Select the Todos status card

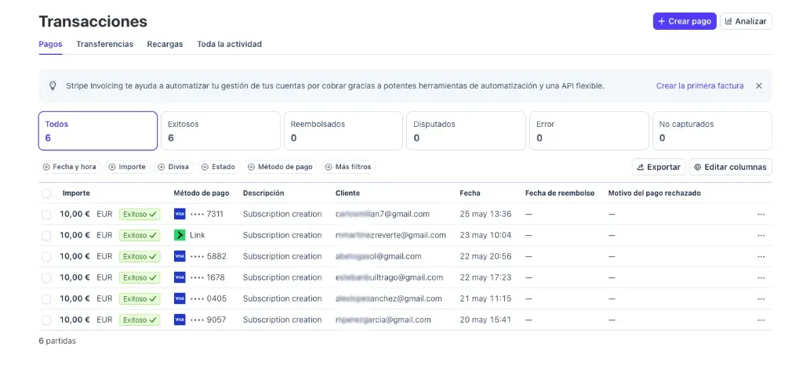click(x=98, y=131)
